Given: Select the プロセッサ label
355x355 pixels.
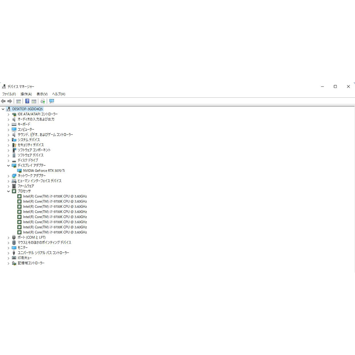Looking at the screenshot, I should point(24,191).
